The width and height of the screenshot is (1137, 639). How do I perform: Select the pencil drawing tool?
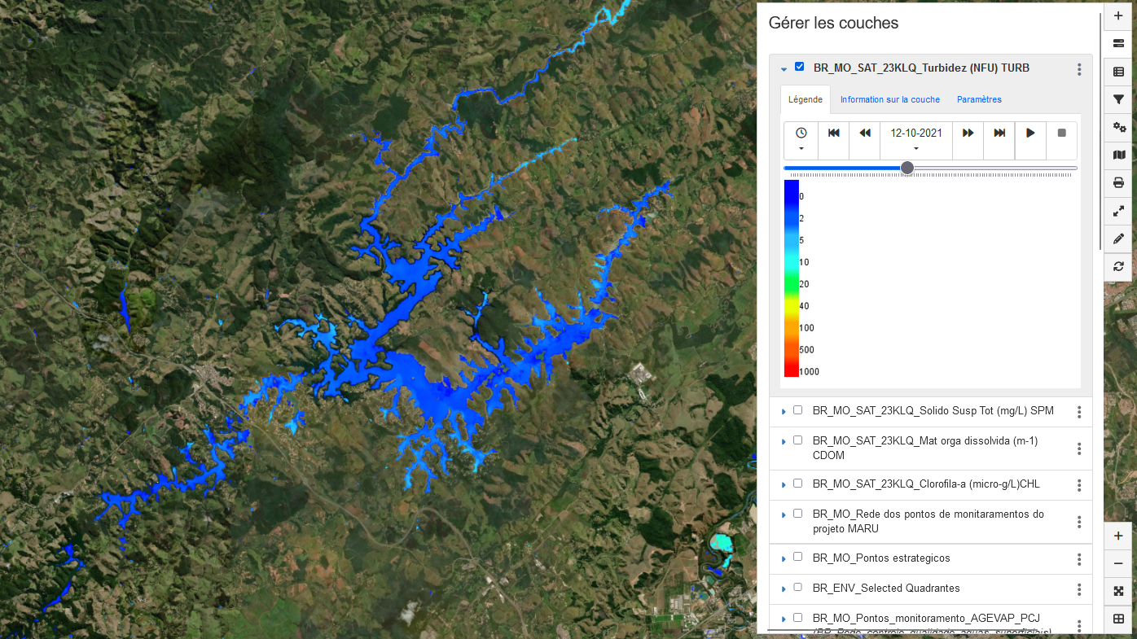(1118, 239)
